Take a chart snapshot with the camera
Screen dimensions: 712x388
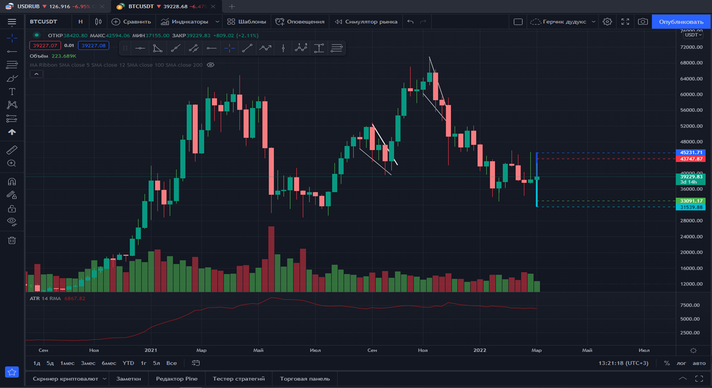pos(643,21)
